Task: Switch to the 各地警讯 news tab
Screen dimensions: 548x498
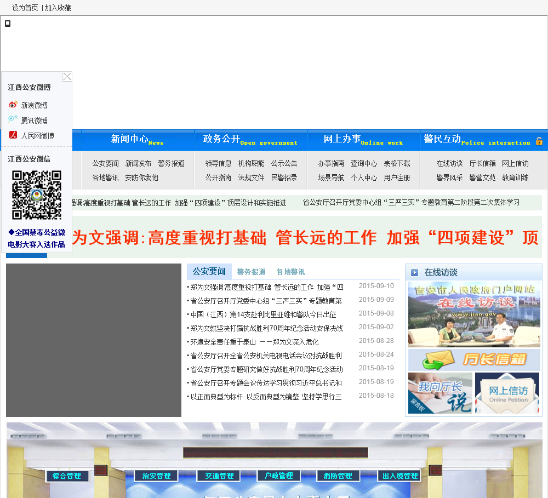Action: (290, 272)
